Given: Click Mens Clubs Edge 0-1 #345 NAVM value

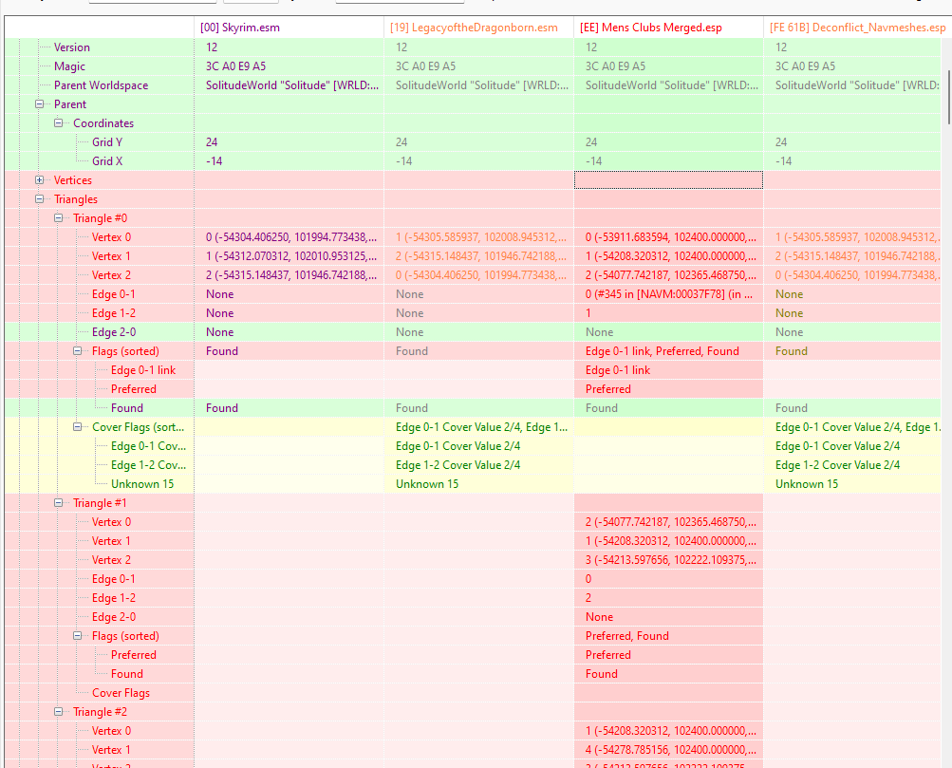Looking at the screenshot, I should point(668,294).
